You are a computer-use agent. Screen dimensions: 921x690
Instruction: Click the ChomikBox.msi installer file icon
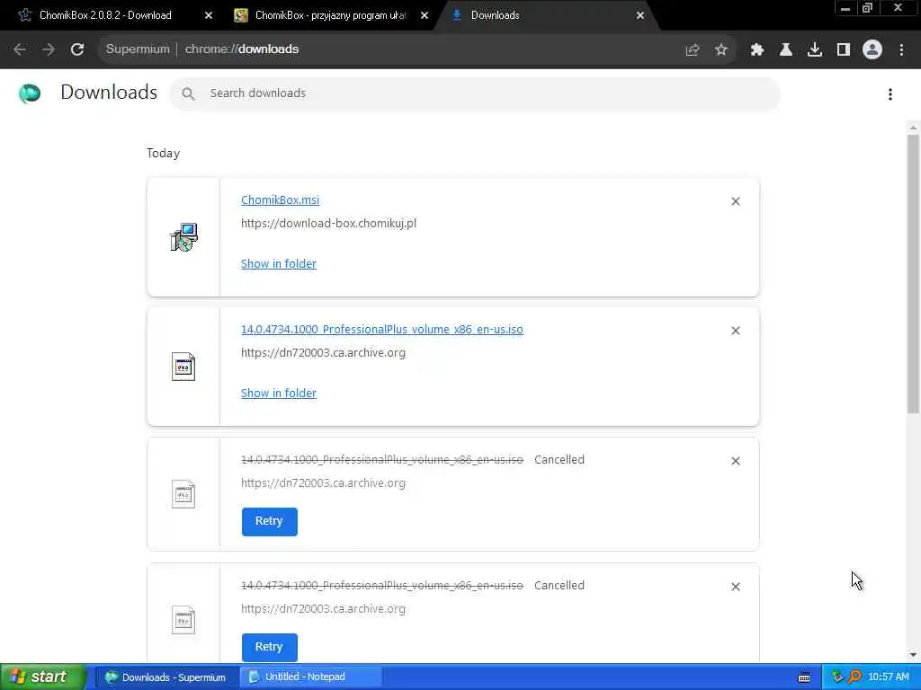click(x=183, y=237)
